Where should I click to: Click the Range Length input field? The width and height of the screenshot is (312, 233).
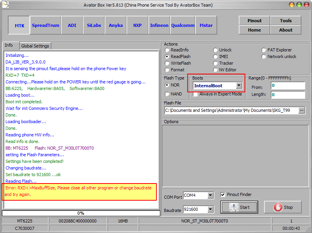[288, 95]
